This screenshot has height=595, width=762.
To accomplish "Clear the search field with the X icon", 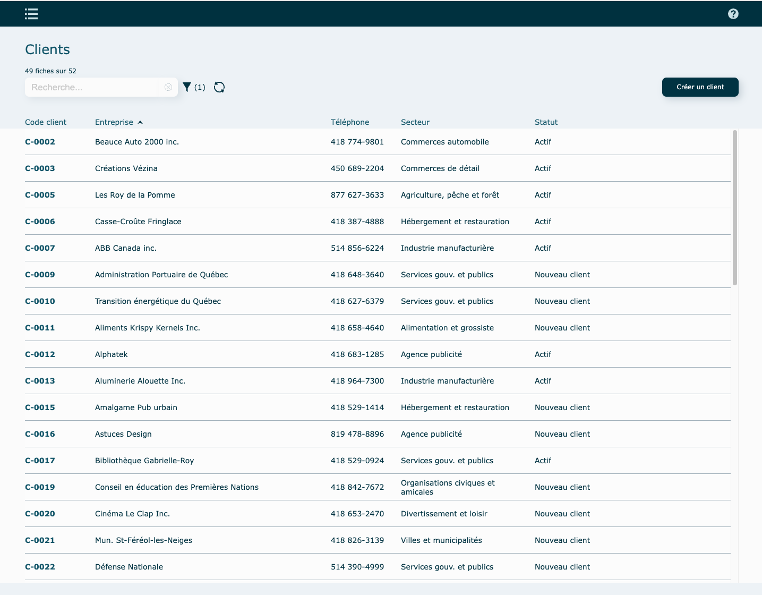I will 168,87.
